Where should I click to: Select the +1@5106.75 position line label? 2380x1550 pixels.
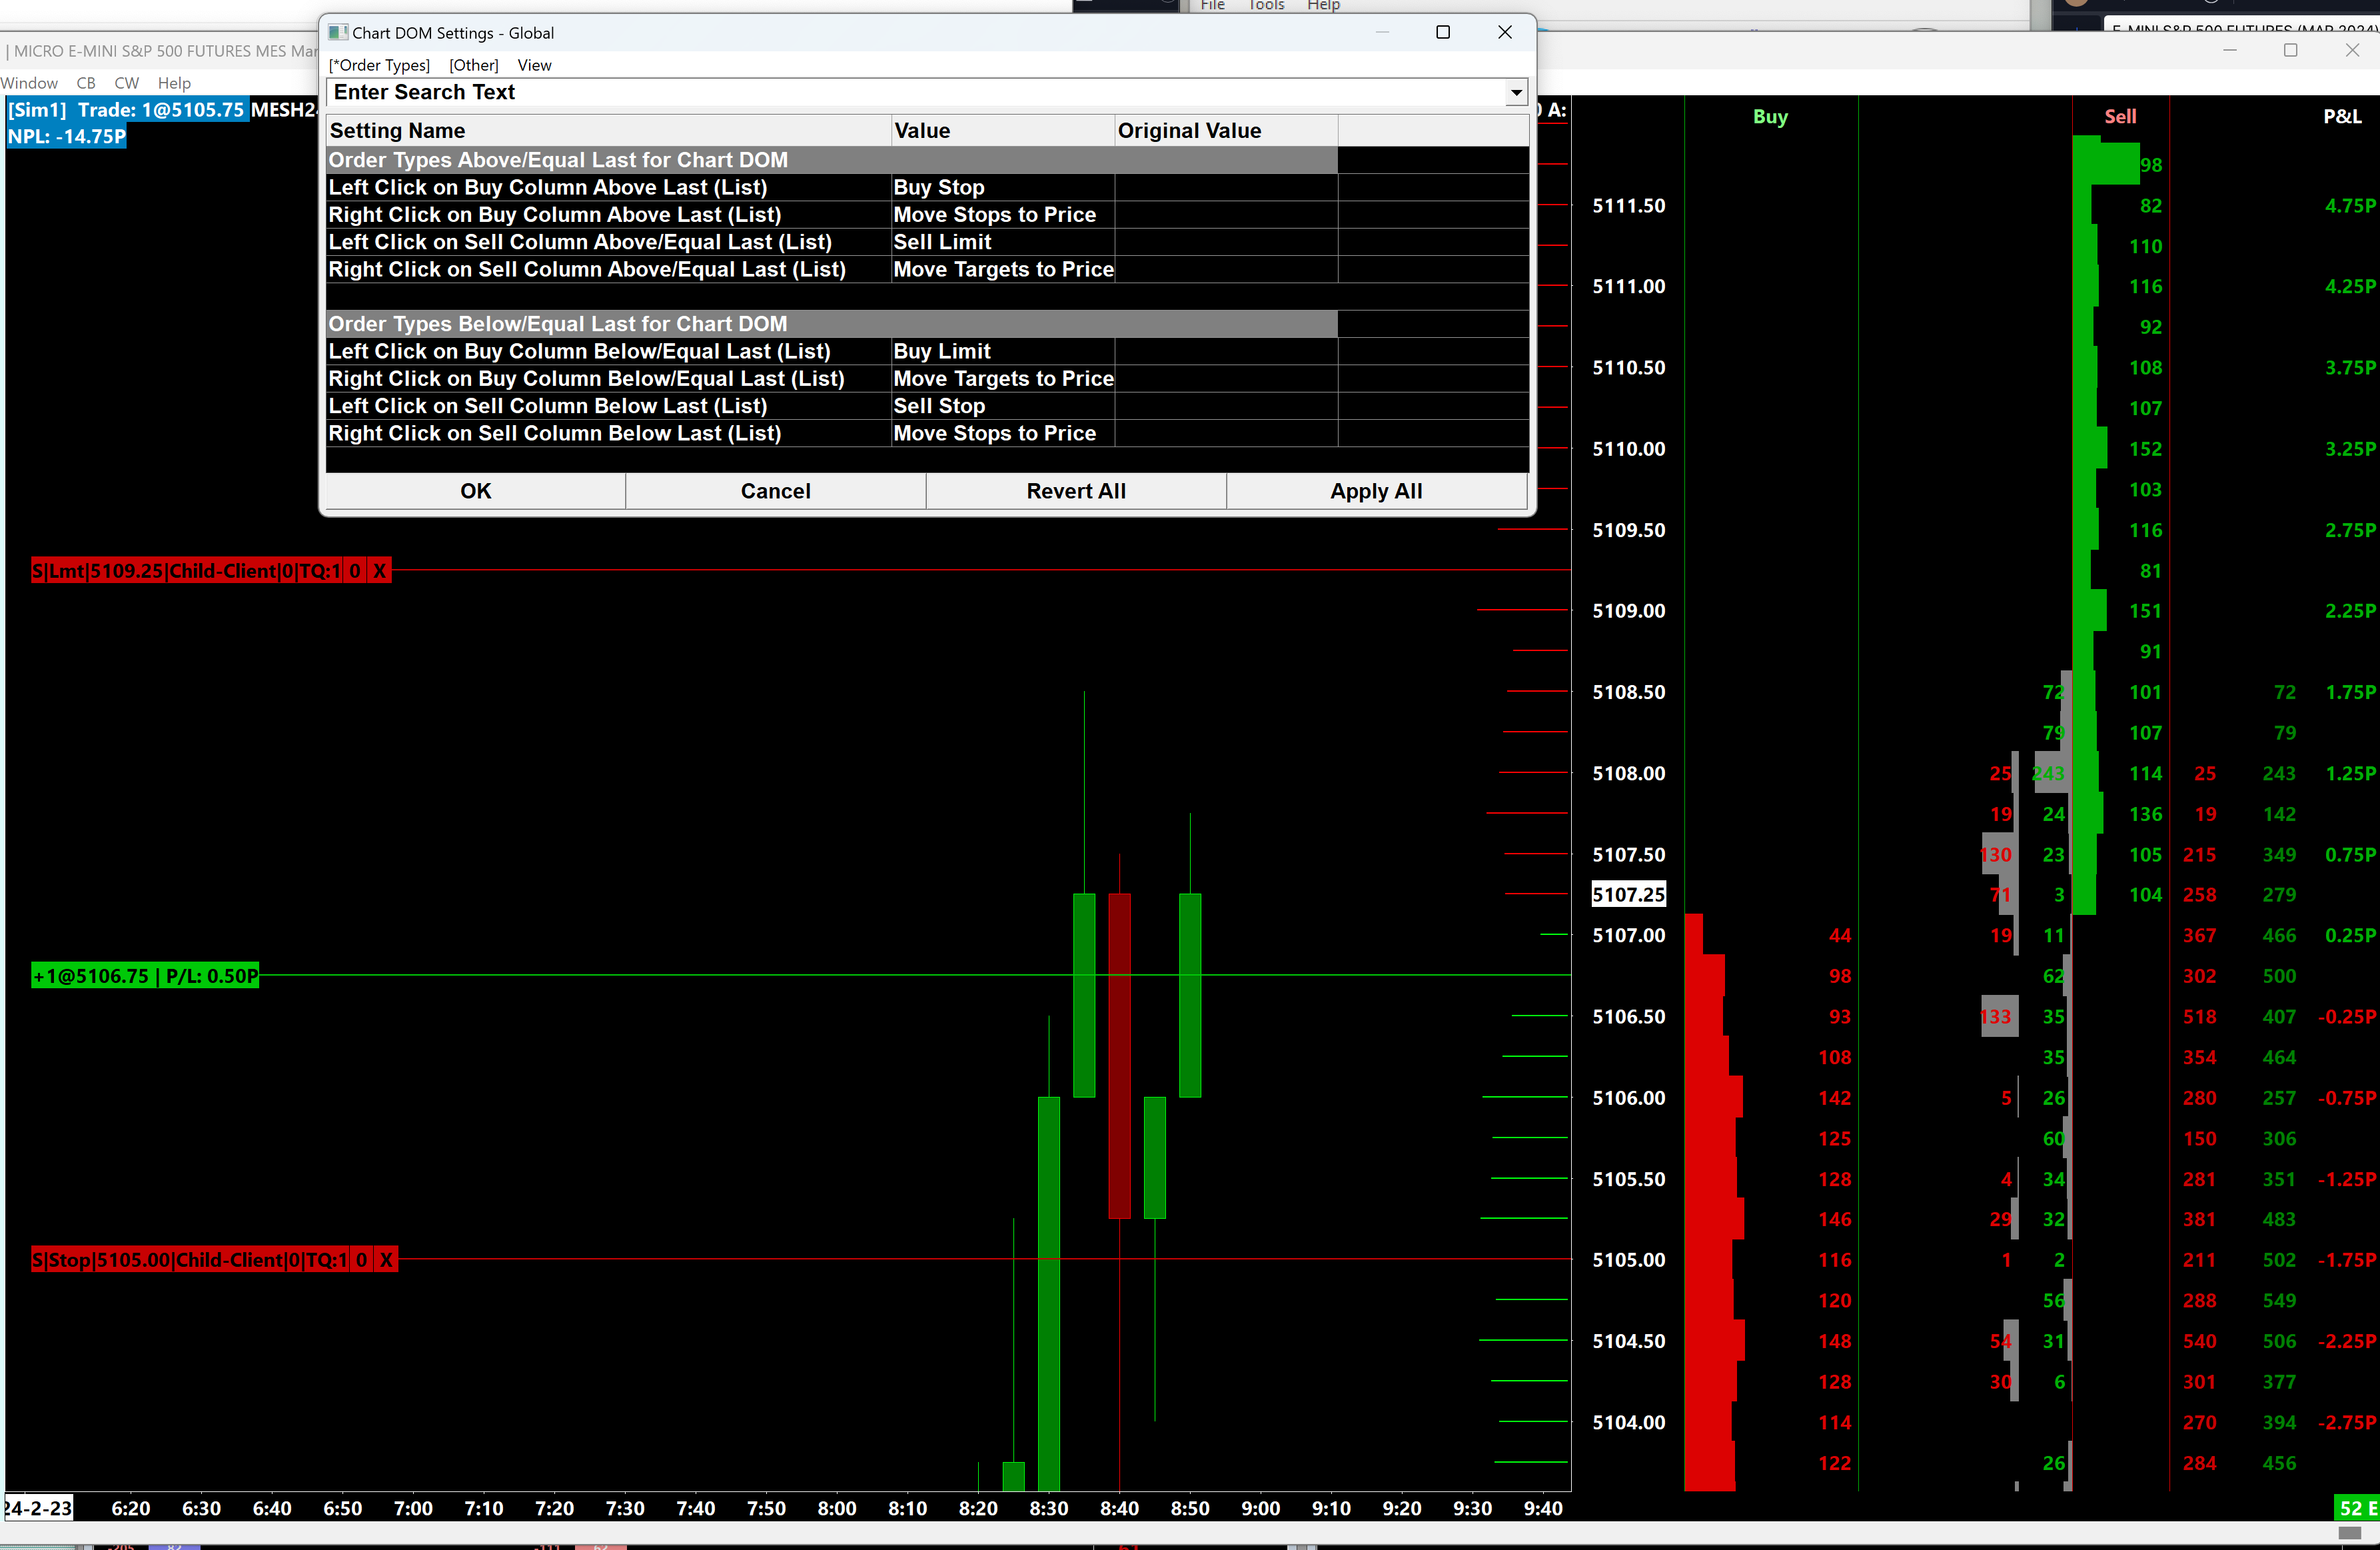click(x=145, y=976)
